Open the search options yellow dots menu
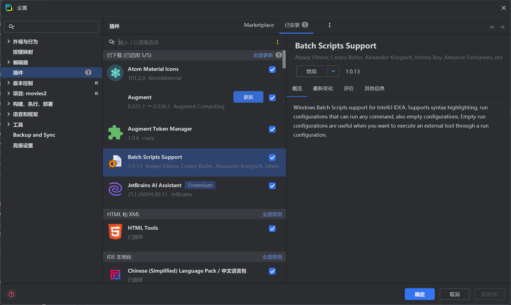This screenshot has width=511, height=305. (277, 42)
